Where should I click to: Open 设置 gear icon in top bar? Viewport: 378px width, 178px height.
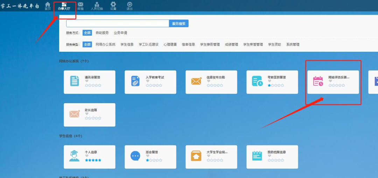coord(113,5)
